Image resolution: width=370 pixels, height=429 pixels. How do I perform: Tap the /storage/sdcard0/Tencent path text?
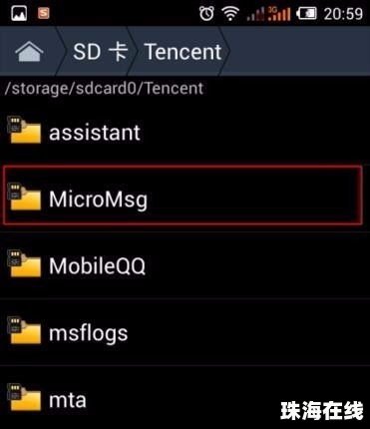[x=104, y=89]
